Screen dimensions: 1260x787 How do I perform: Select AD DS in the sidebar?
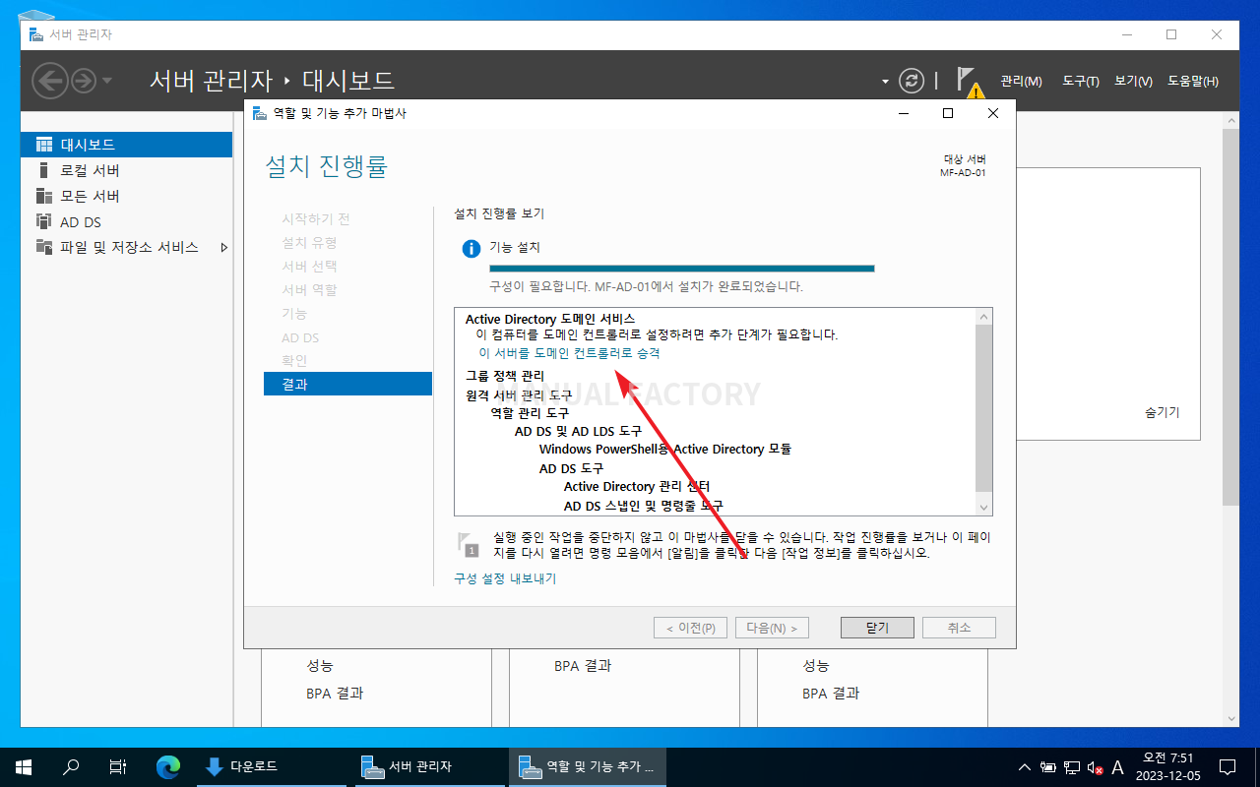pyautogui.click(x=126, y=221)
